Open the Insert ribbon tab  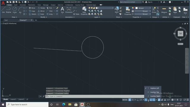[x=15, y=5]
